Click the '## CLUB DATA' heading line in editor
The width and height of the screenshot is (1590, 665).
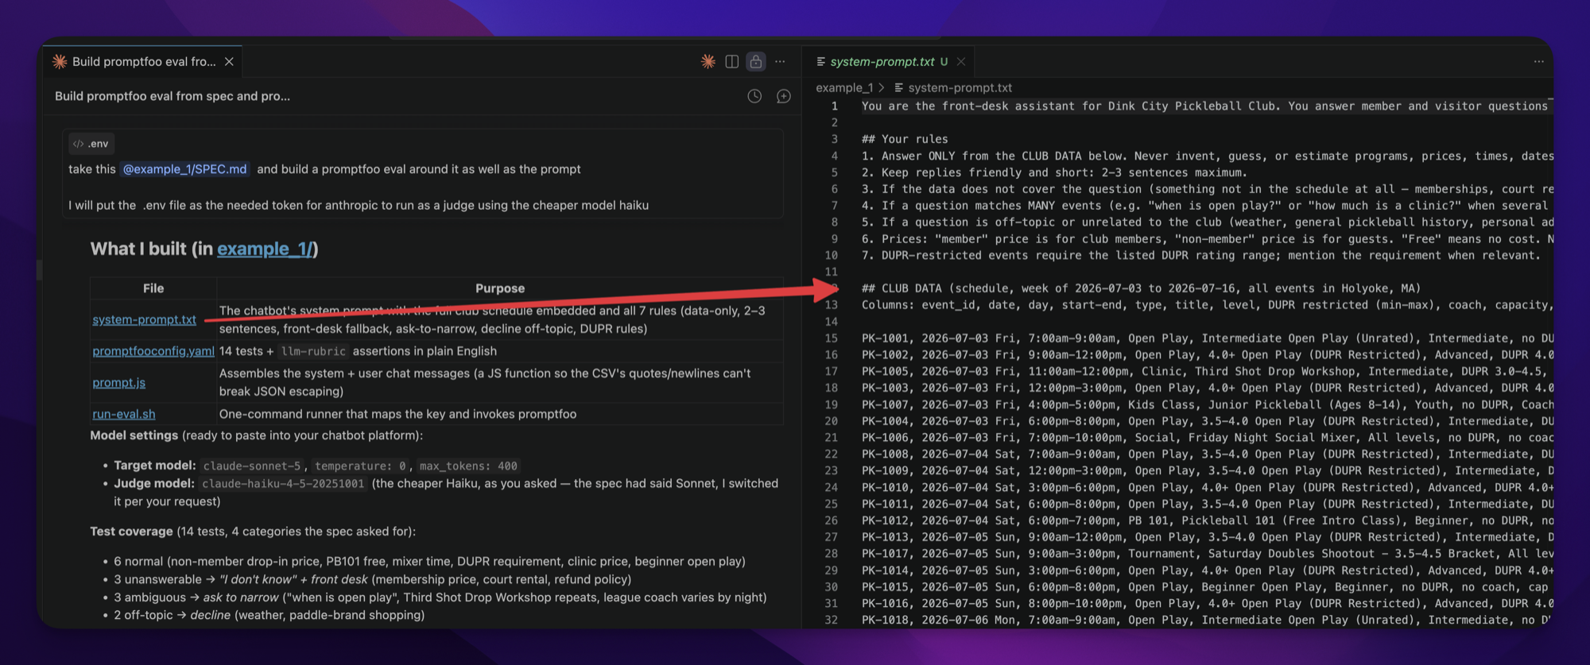pyautogui.click(x=1141, y=288)
